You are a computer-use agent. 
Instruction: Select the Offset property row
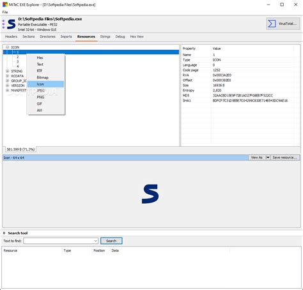click(238, 80)
